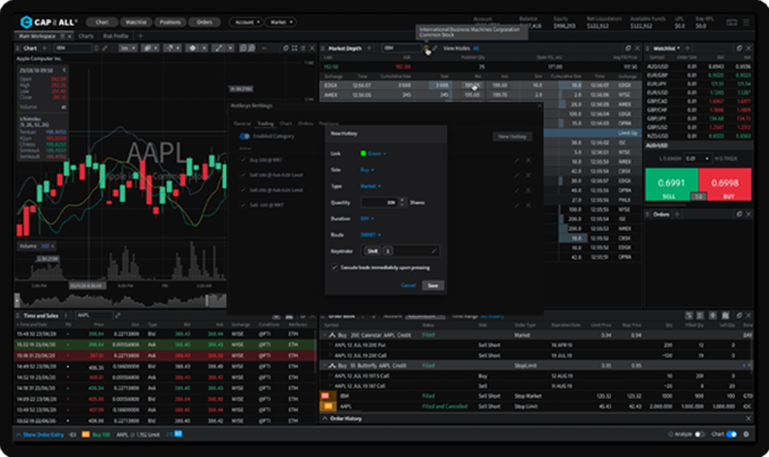Screen dimensions: 769x457
Task: Switch to the Risk Profile workspace tab
Action: click(x=114, y=36)
